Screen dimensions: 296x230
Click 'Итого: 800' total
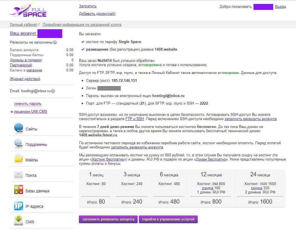[211, 202]
